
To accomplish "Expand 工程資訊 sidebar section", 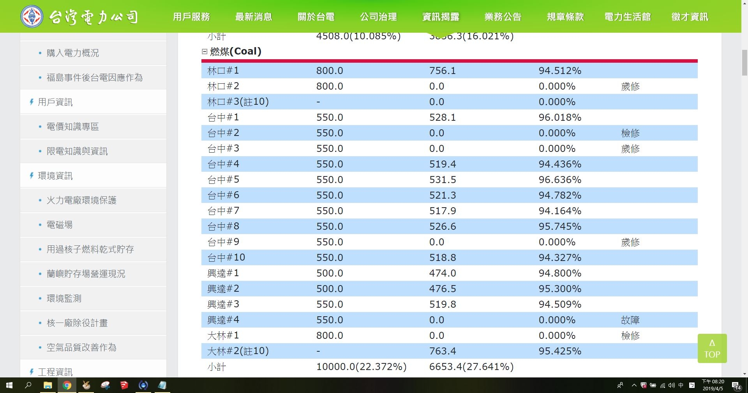I will pos(55,372).
